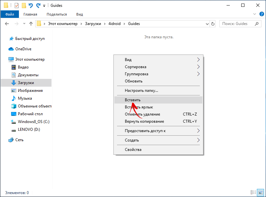Screen dimensions: 266x197
Task: Select Вставить in the context menu
Action: (133, 100)
